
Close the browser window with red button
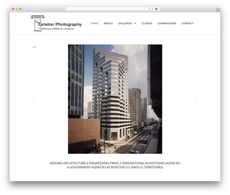pos(13,9)
